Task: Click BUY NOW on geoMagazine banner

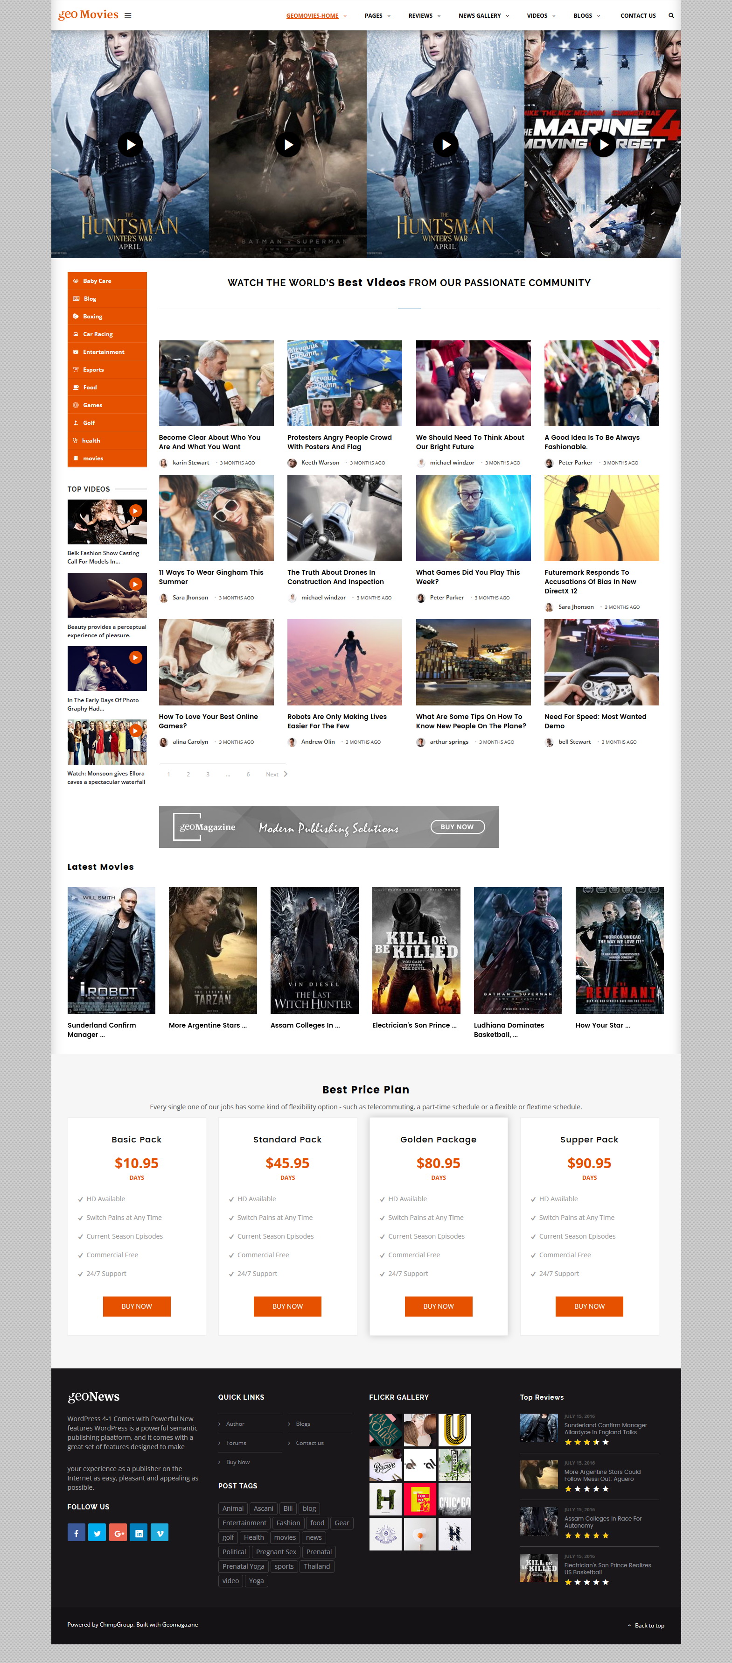Action: 457,827
